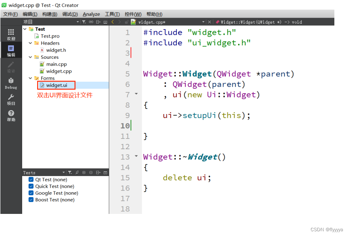
Task: Open the Analyze menu
Action: (x=91, y=14)
